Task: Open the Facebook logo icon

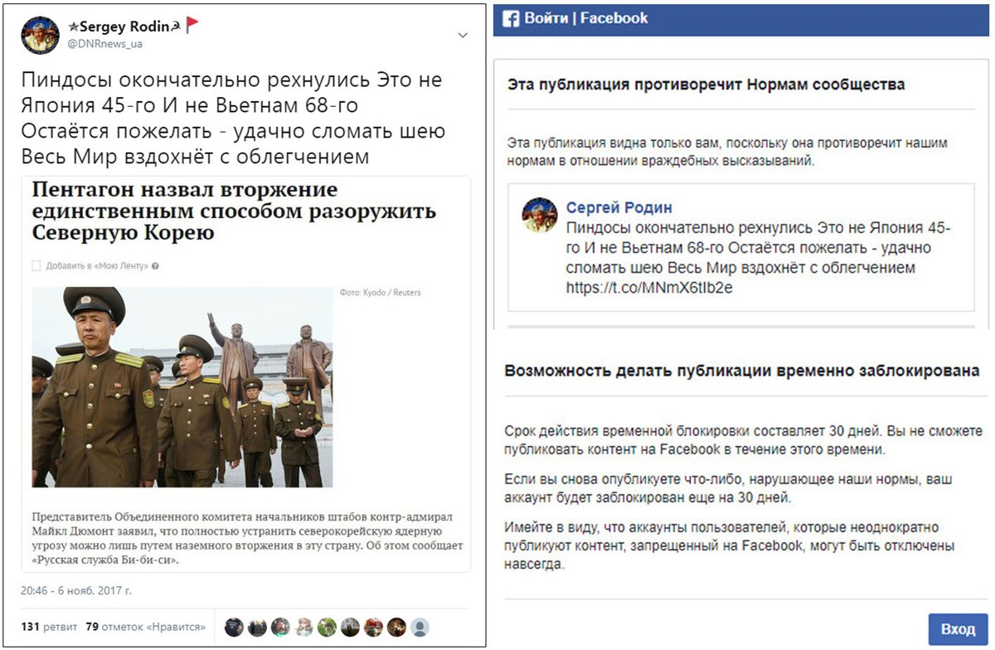Action: pos(511,18)
